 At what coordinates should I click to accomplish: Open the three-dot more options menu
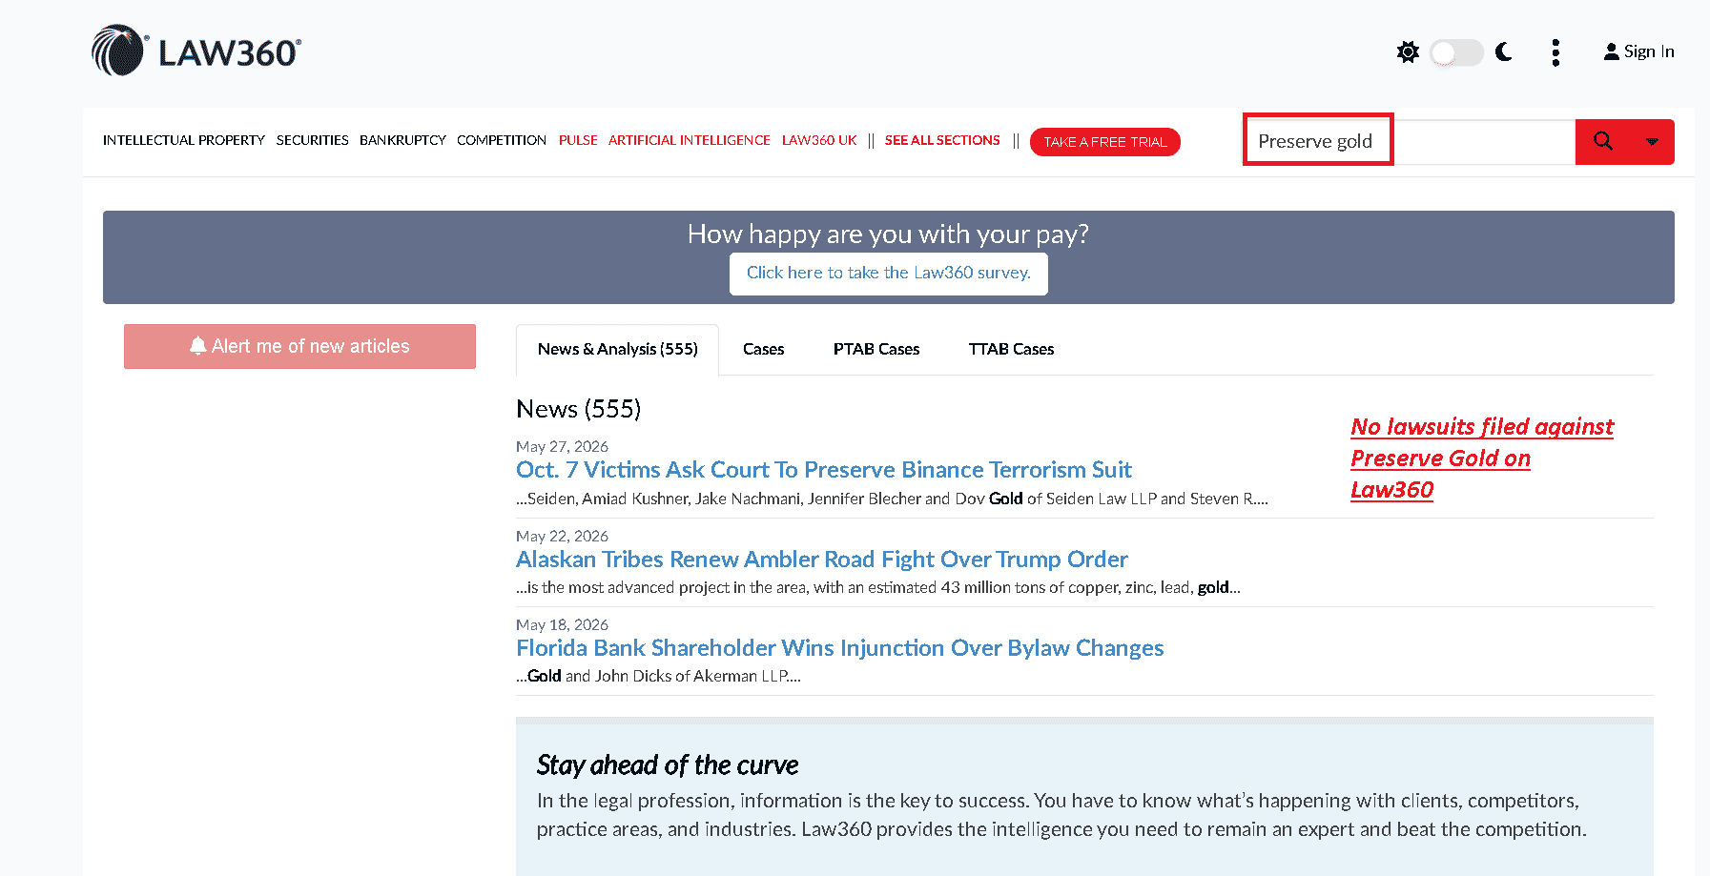[x=1555, y=52]
